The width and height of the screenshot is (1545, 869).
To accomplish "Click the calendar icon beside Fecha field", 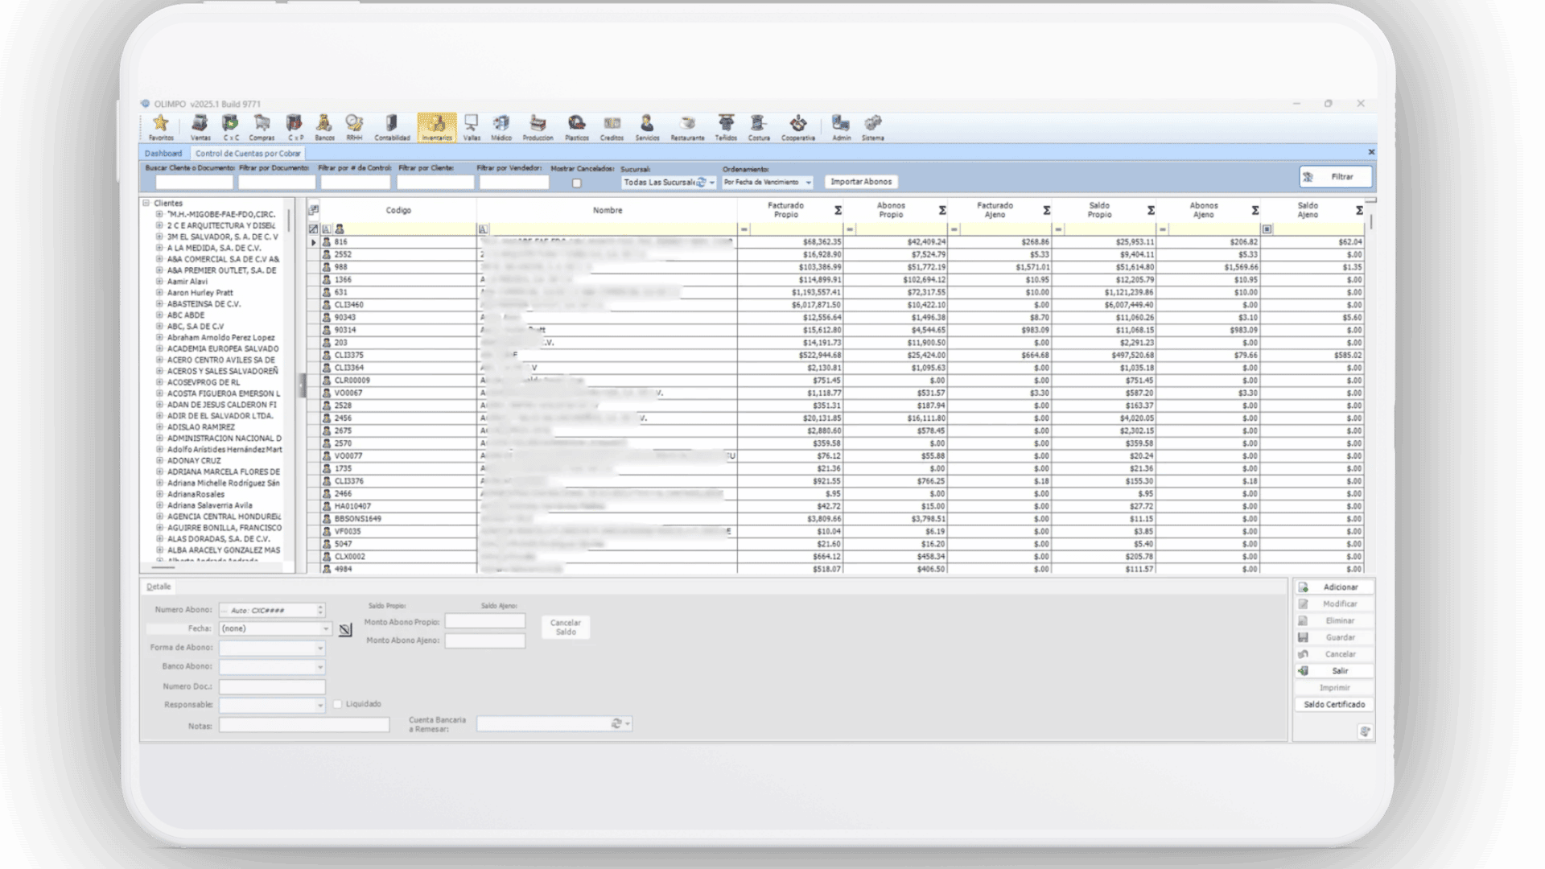I will point(345,630).
